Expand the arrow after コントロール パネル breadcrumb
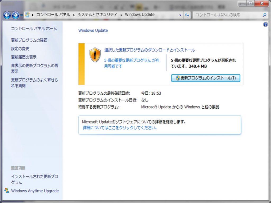The image size is (271, 203). [74, 15]
